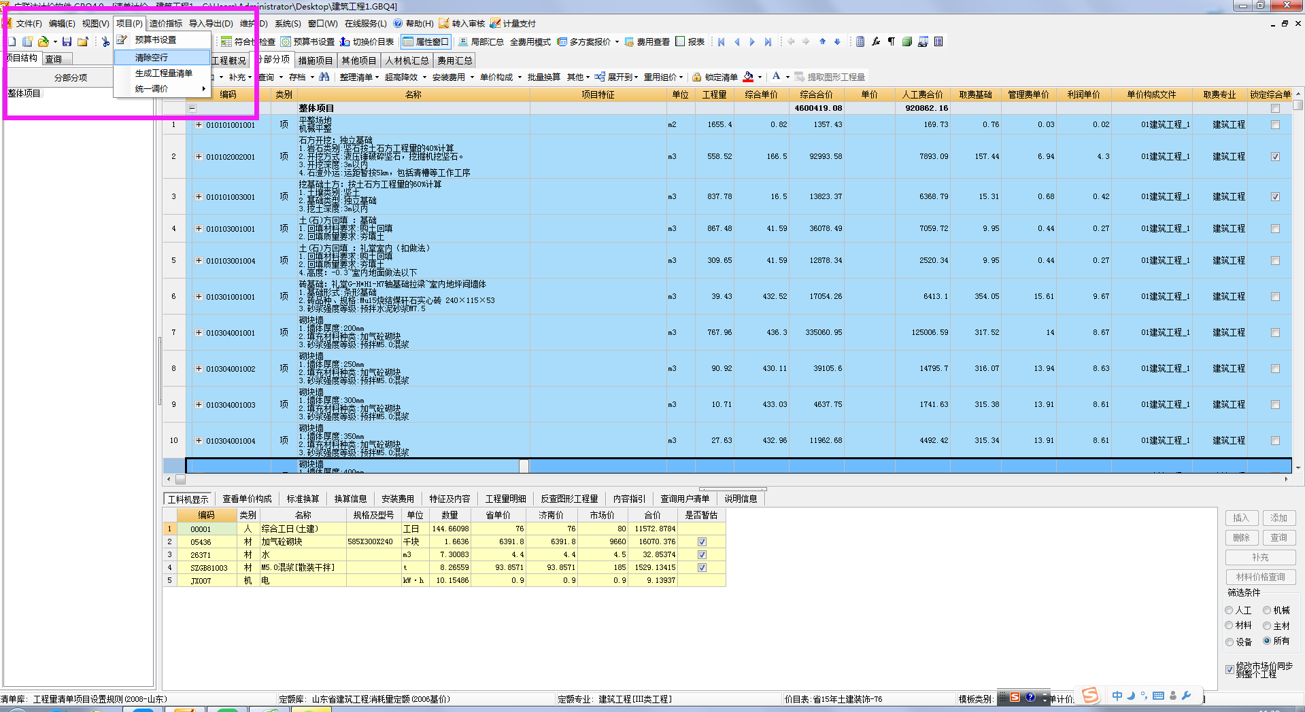Click the 材料价格查询 button
1305x712 pixels.
coord(1261,577)
